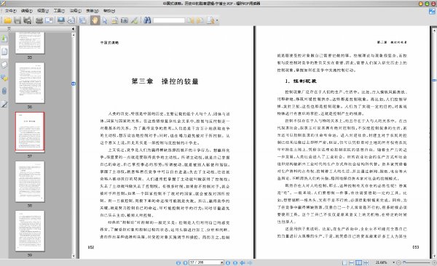Click inside the toolbar search text box
The image size is (437, 266).
pos(169,20)
